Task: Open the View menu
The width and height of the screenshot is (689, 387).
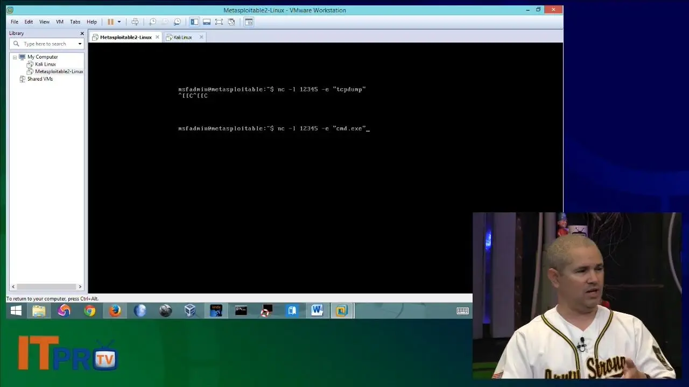Action: (x=44, y=22)
